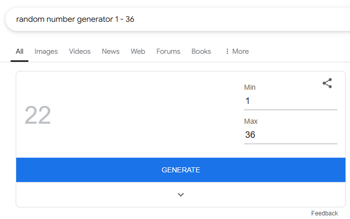This screenshot has width=350, height=219.
Task: Click in the search query box
Action: pyautogui.click(x=178, y=19)
